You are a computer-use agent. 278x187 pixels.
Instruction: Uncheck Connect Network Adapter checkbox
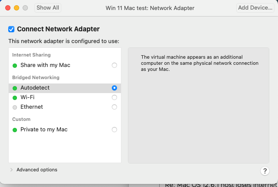click(11, 29)
